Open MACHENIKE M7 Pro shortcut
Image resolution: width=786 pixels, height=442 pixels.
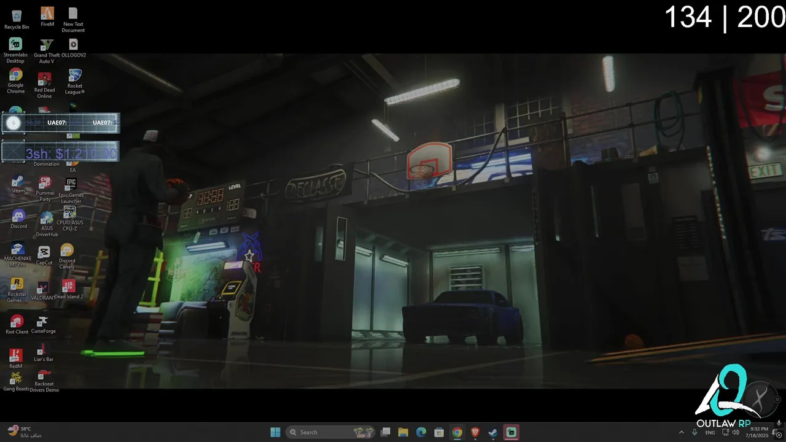[x=18, y=255]
